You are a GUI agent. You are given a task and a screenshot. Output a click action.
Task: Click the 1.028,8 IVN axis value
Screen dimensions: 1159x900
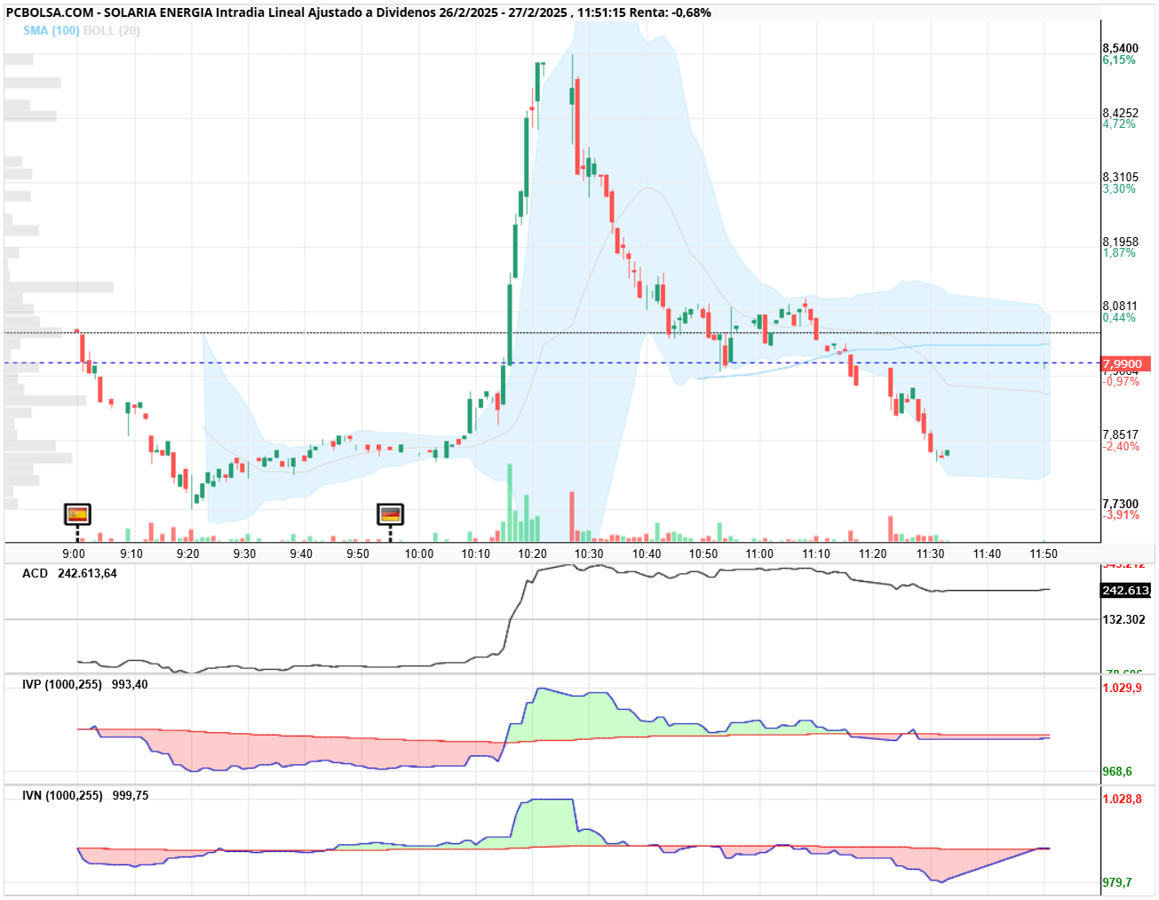pyautogui.click(x=1123, y=799)
